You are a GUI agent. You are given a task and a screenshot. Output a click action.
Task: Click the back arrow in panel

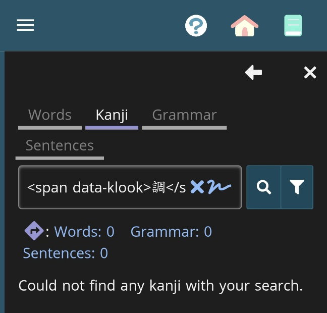253,73
